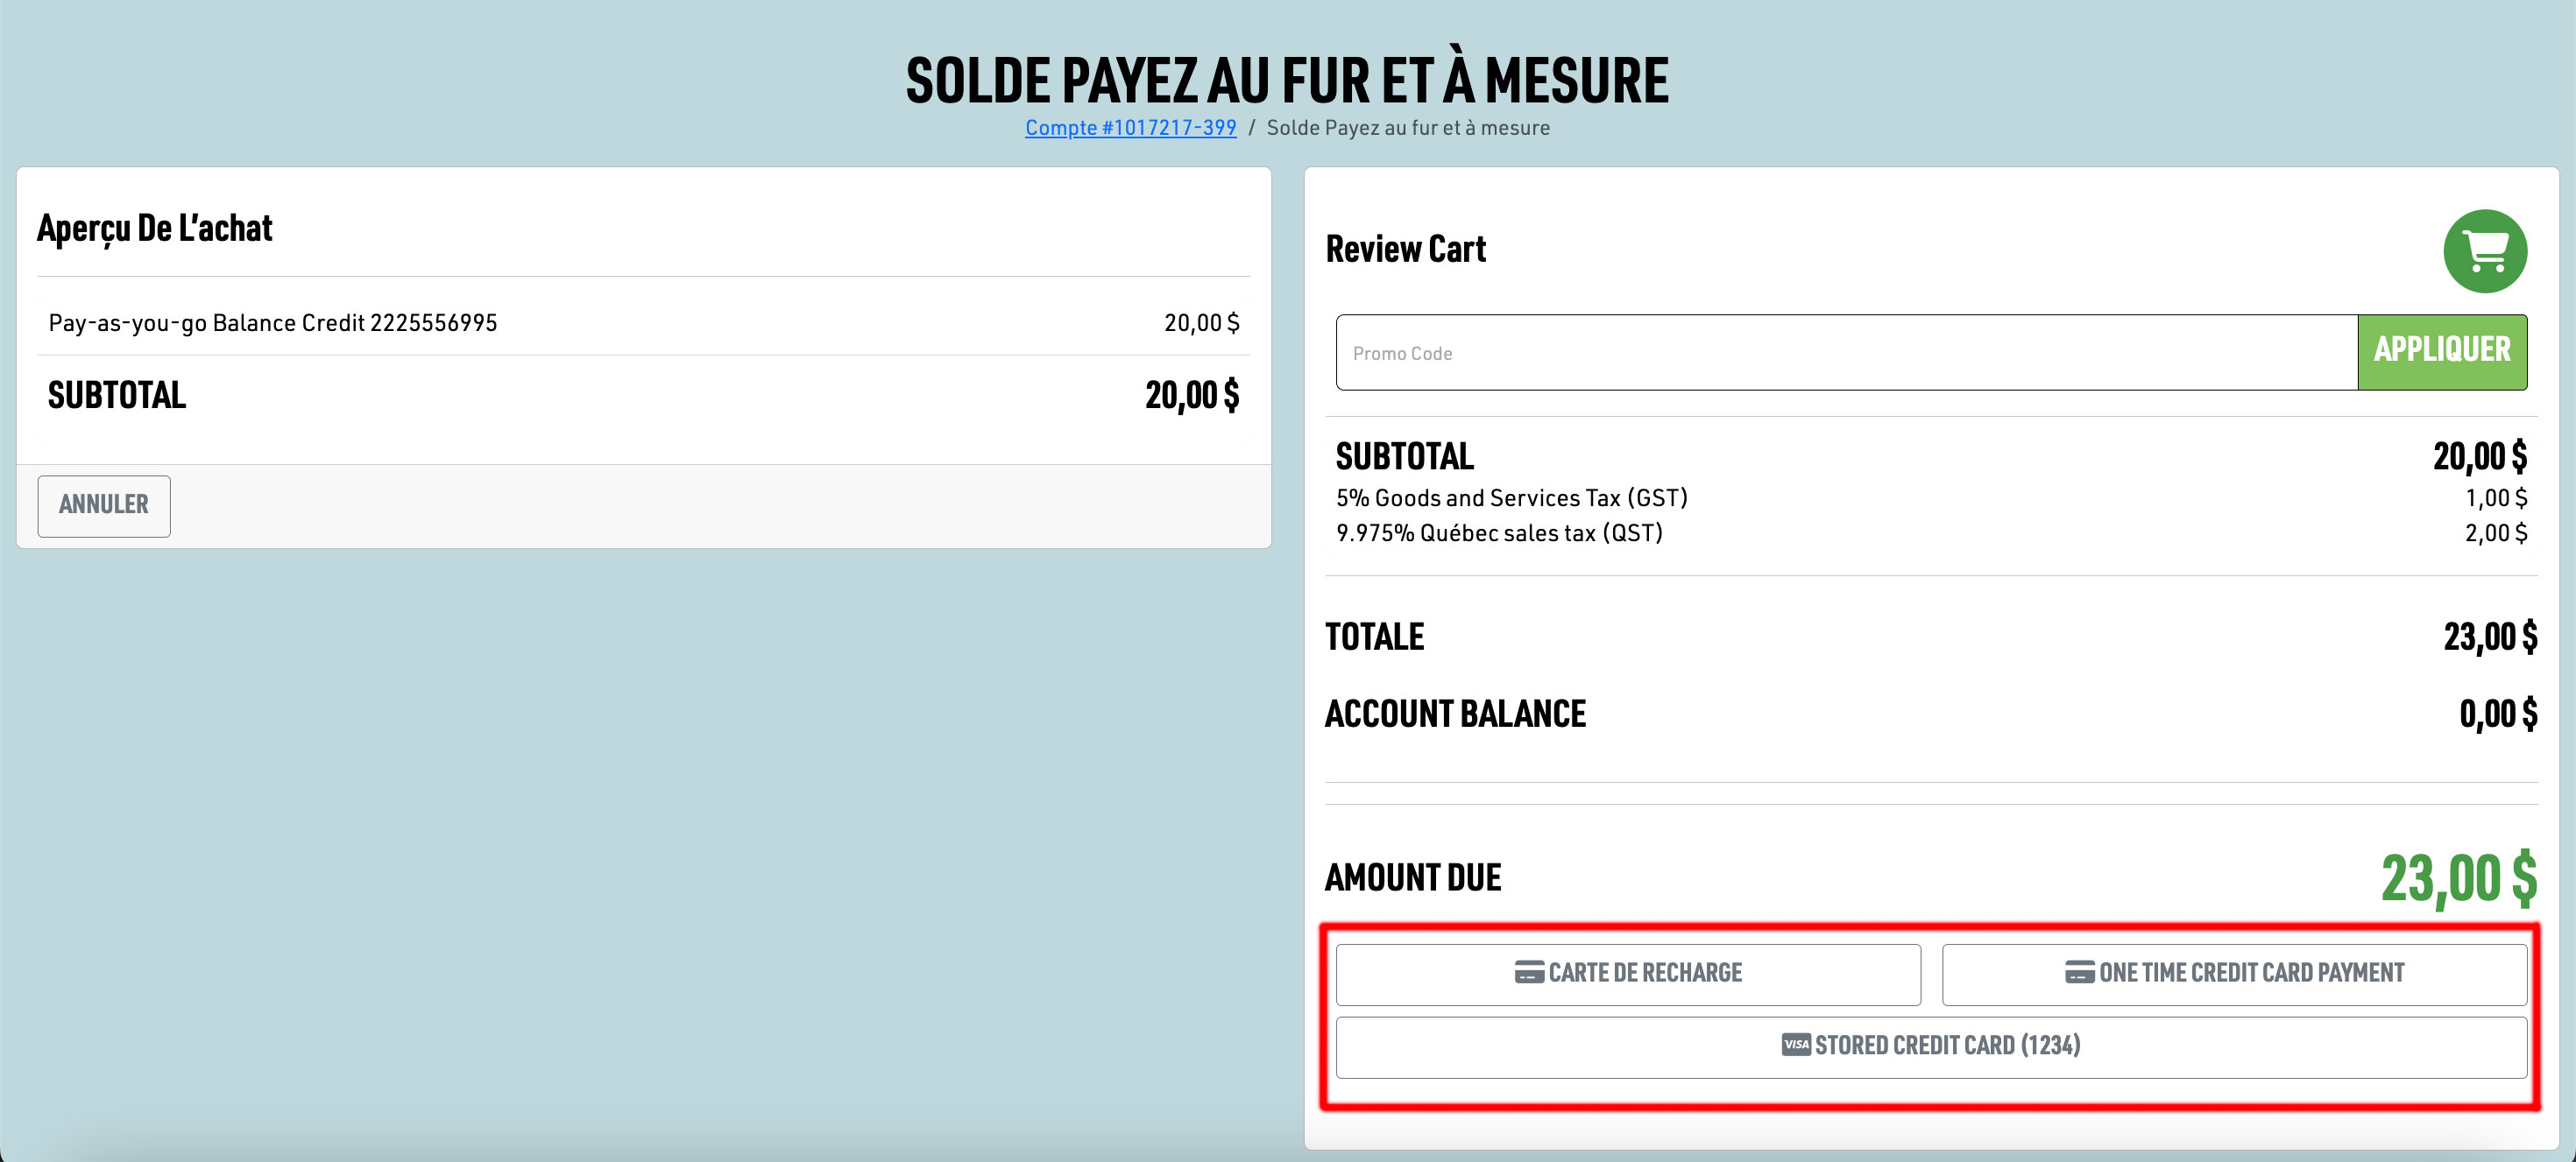Screen dimensions: 2576x1162
Task: Click the Review Cart heading
Action: [x=1405, y=249]
